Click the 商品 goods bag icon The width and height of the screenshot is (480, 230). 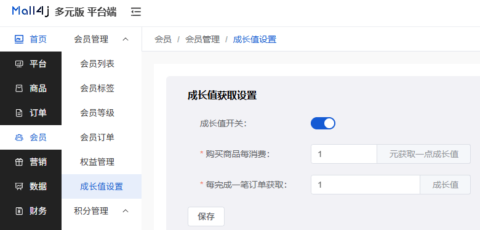[x=19, y=88]
